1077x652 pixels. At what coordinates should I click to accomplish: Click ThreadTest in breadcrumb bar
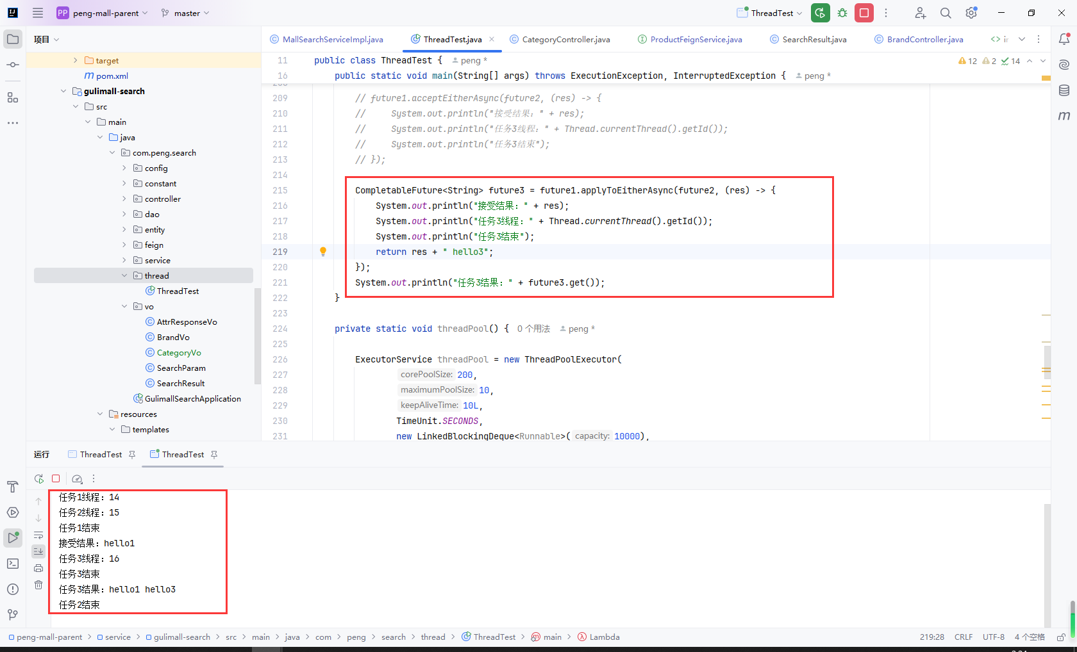[488, 637]
